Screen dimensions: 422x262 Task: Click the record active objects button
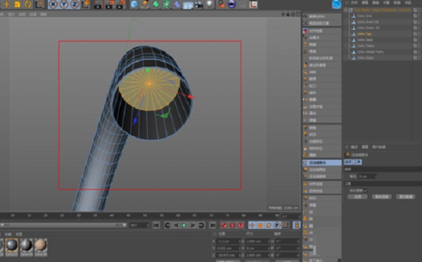(x=224, y=225)
